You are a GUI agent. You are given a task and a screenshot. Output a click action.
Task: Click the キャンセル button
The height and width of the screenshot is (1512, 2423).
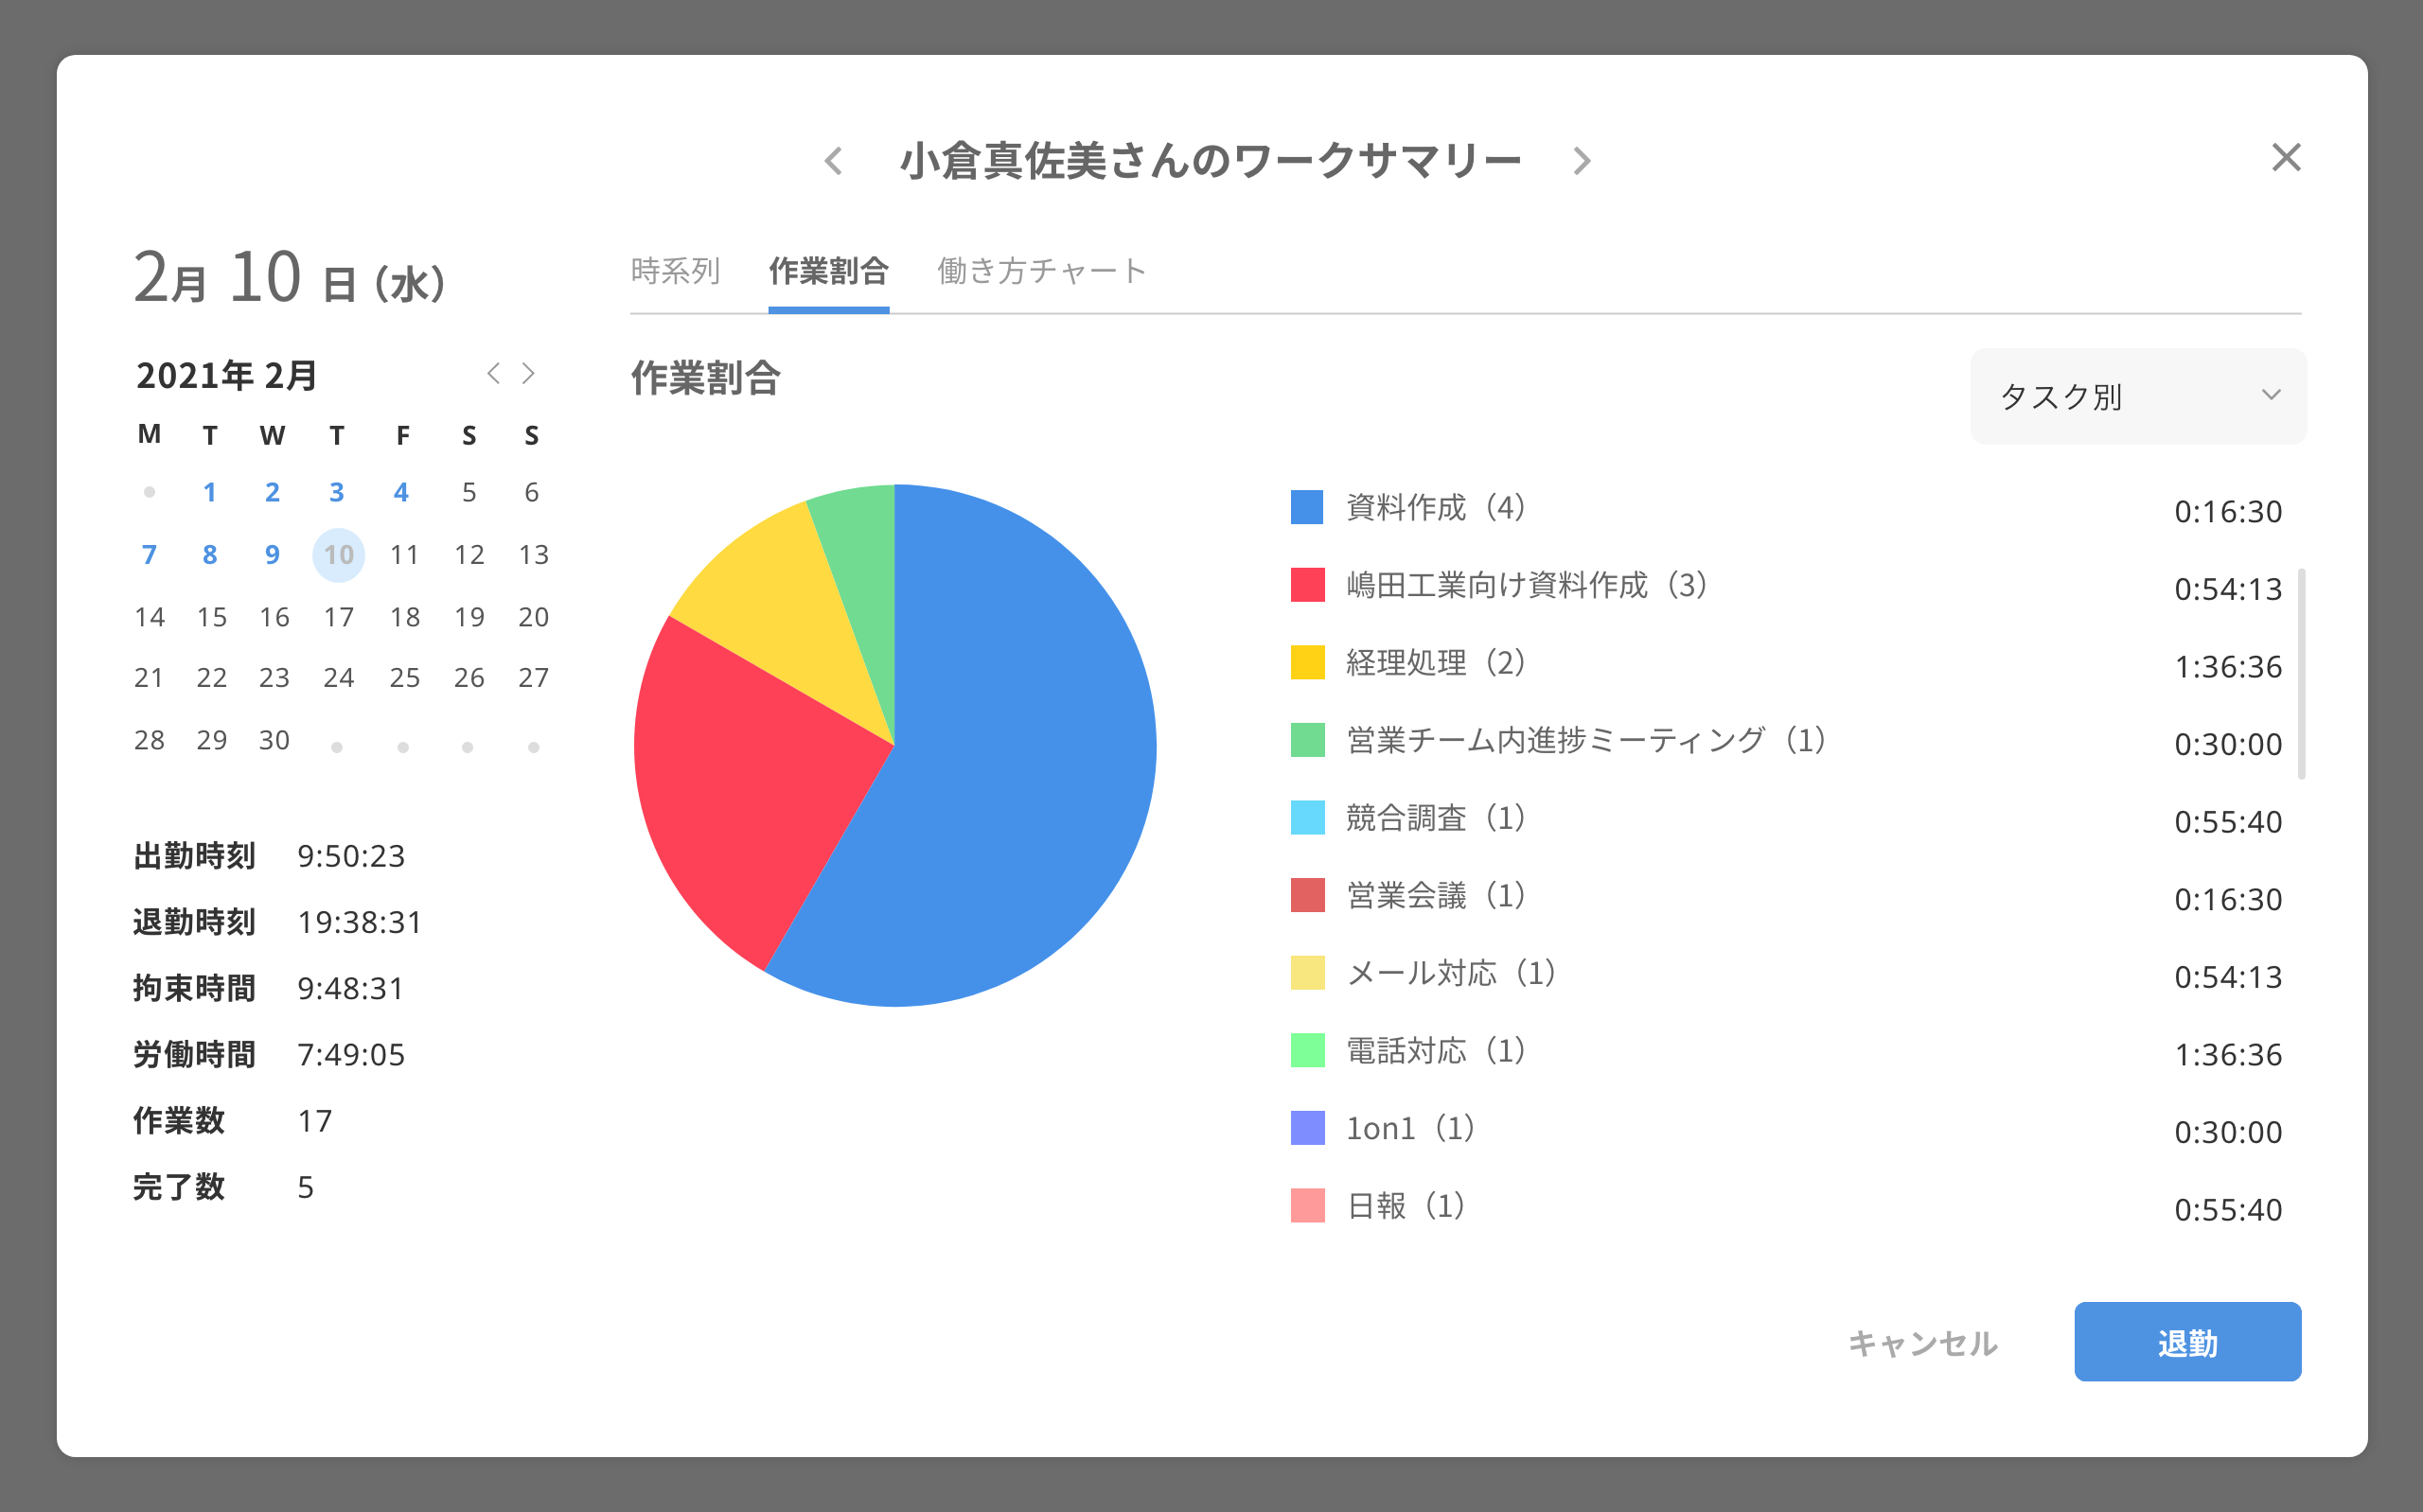[x=1922, y=1342]
